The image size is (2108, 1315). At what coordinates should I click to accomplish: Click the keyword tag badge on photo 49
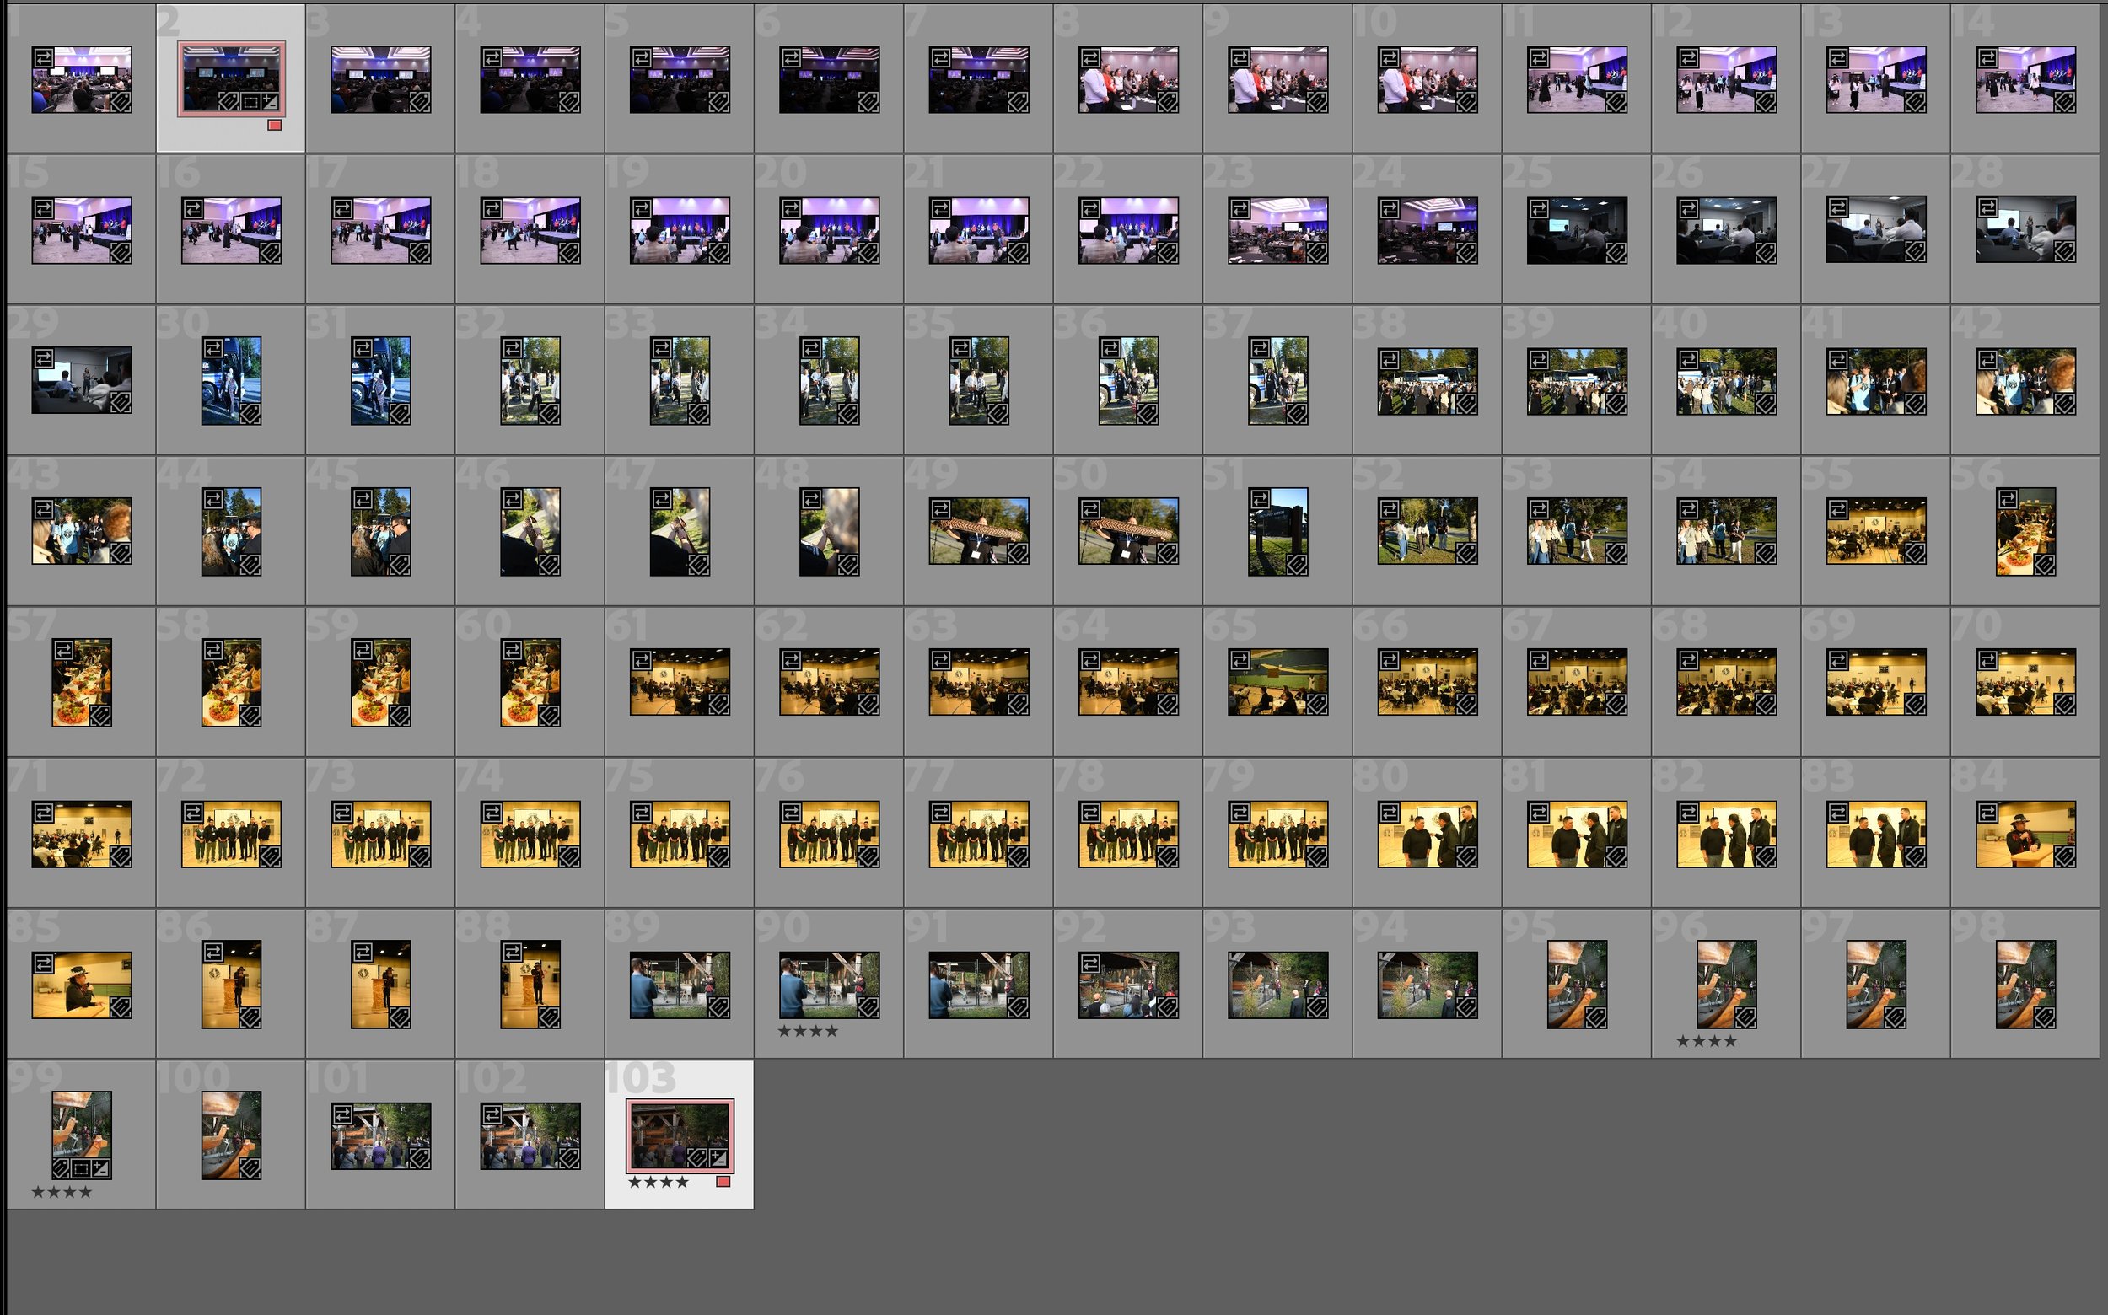[x=1018, y=553]
